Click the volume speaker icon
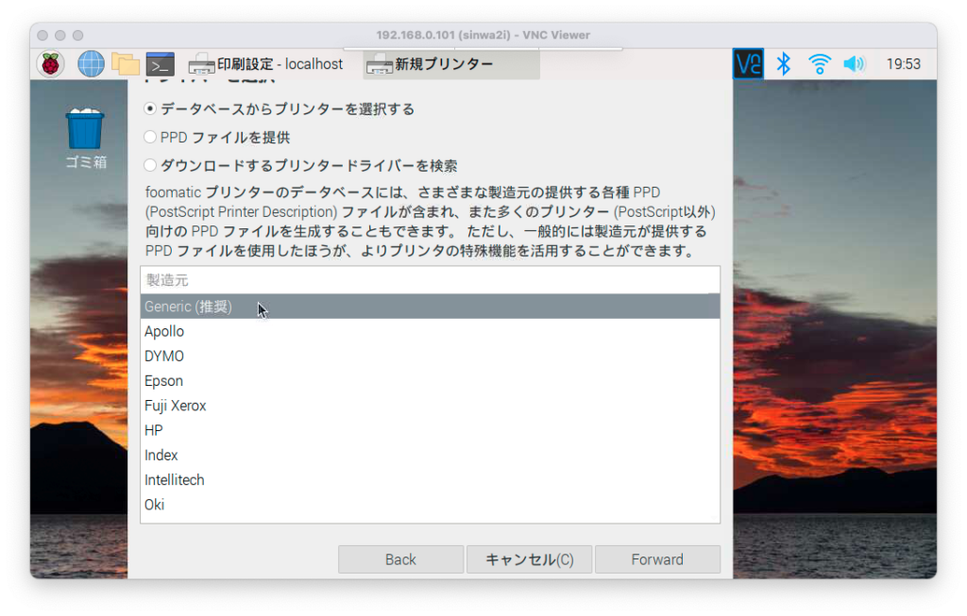This screenshot has width=967, height=616. [854, 64]
